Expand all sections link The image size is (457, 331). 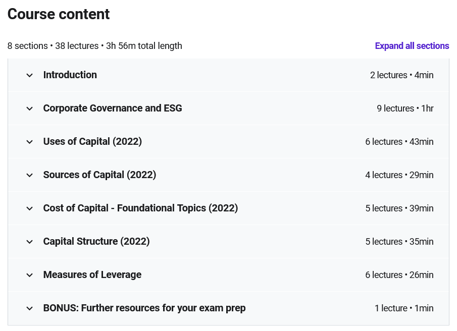[x=412, y=46]
